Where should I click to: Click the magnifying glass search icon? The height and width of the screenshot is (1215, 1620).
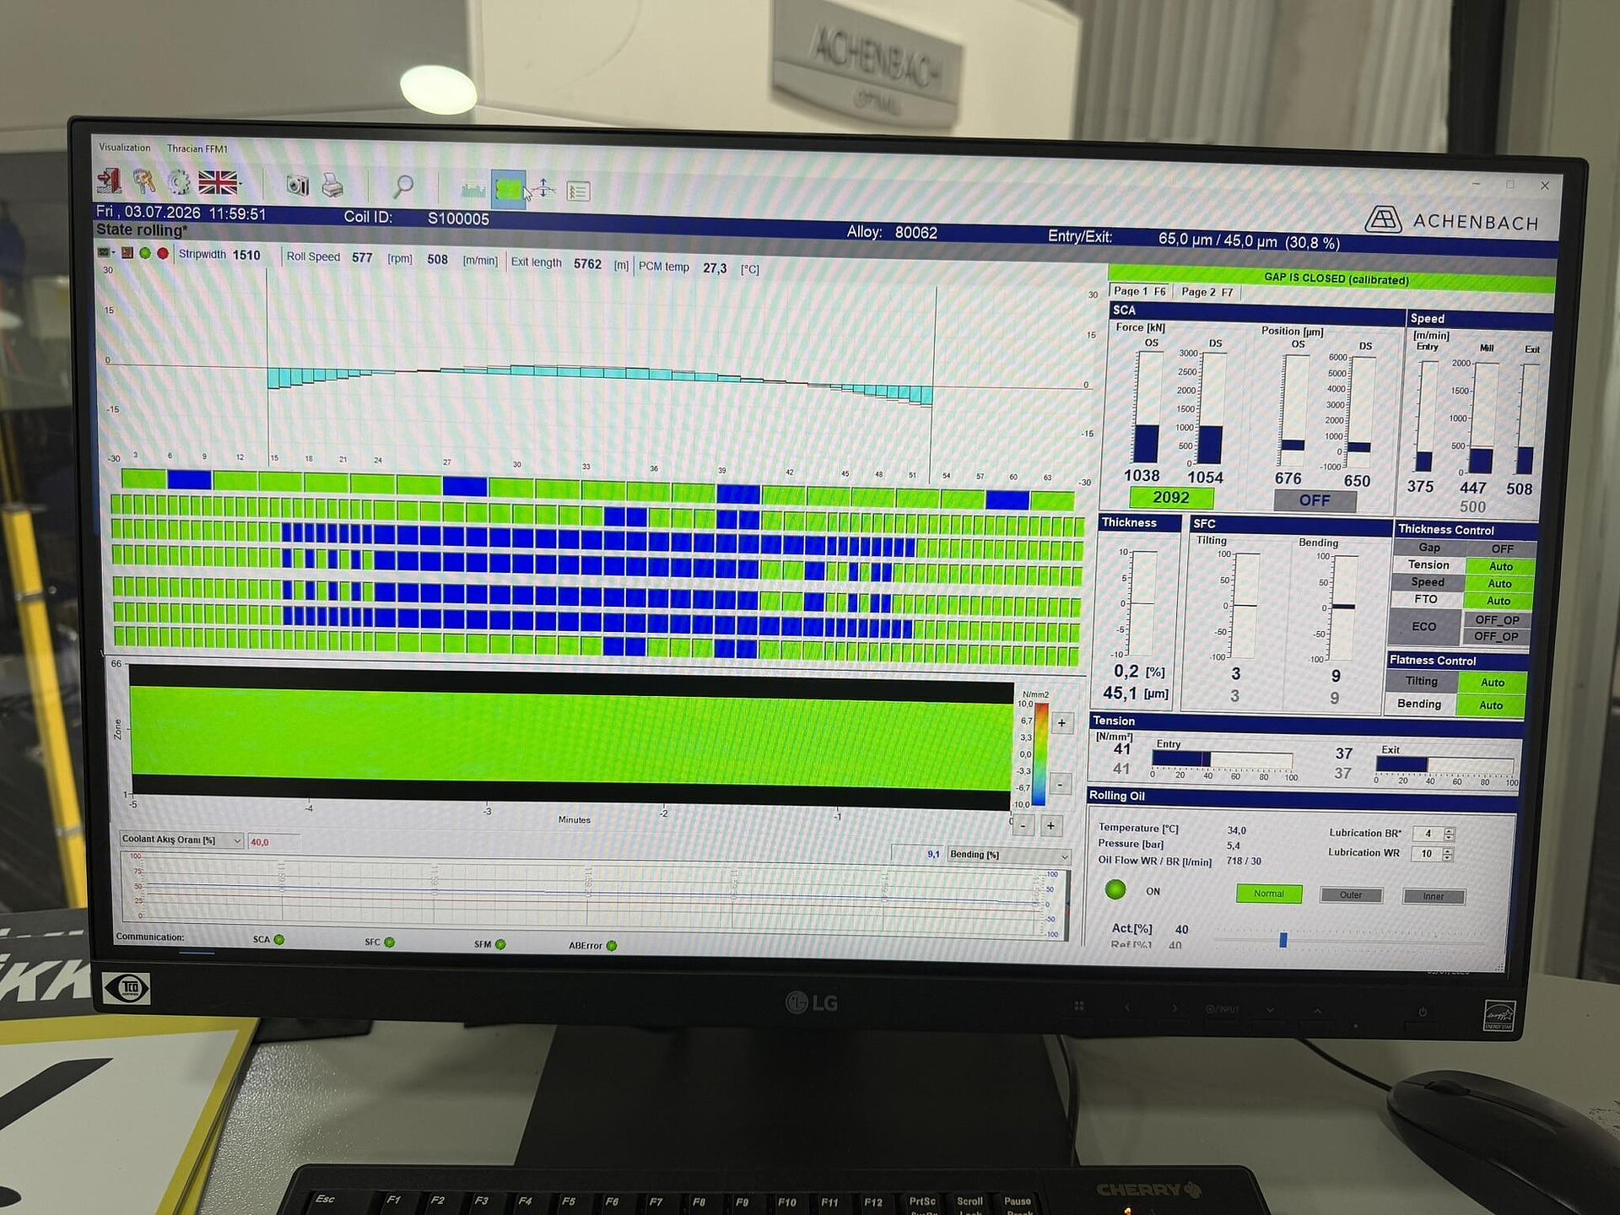403,186
